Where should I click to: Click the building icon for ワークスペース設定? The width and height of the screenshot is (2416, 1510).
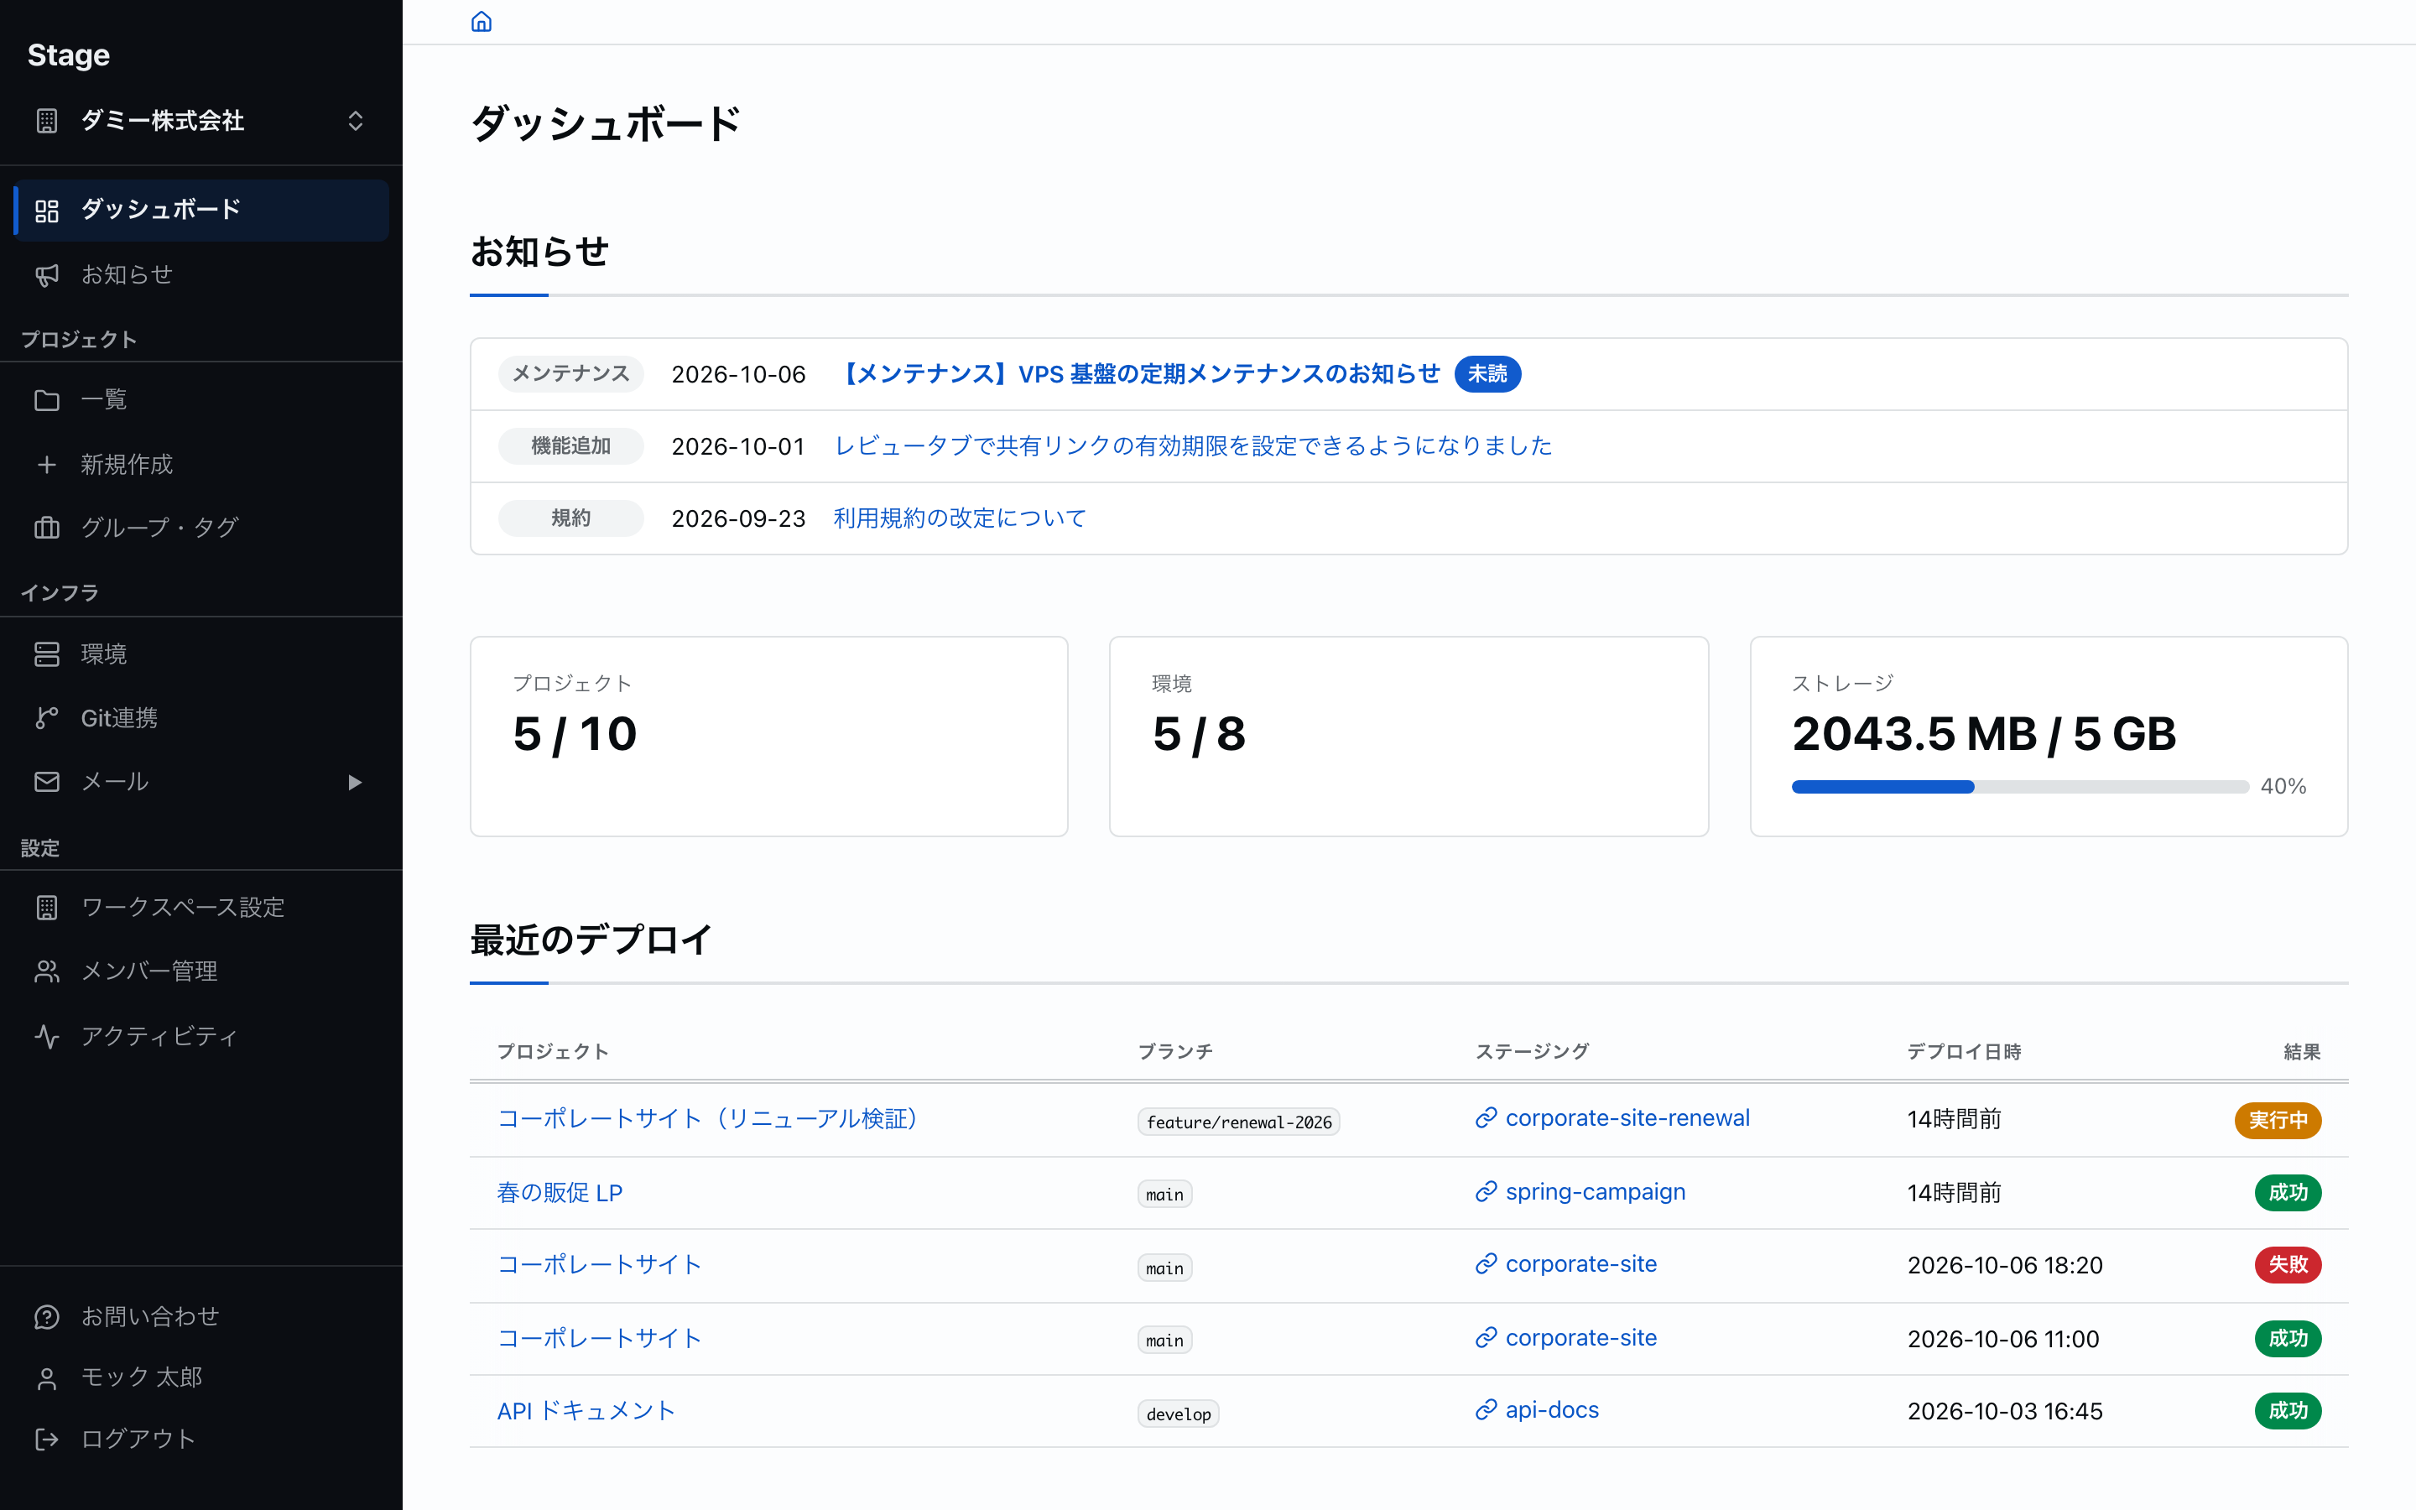click(47, 908)
